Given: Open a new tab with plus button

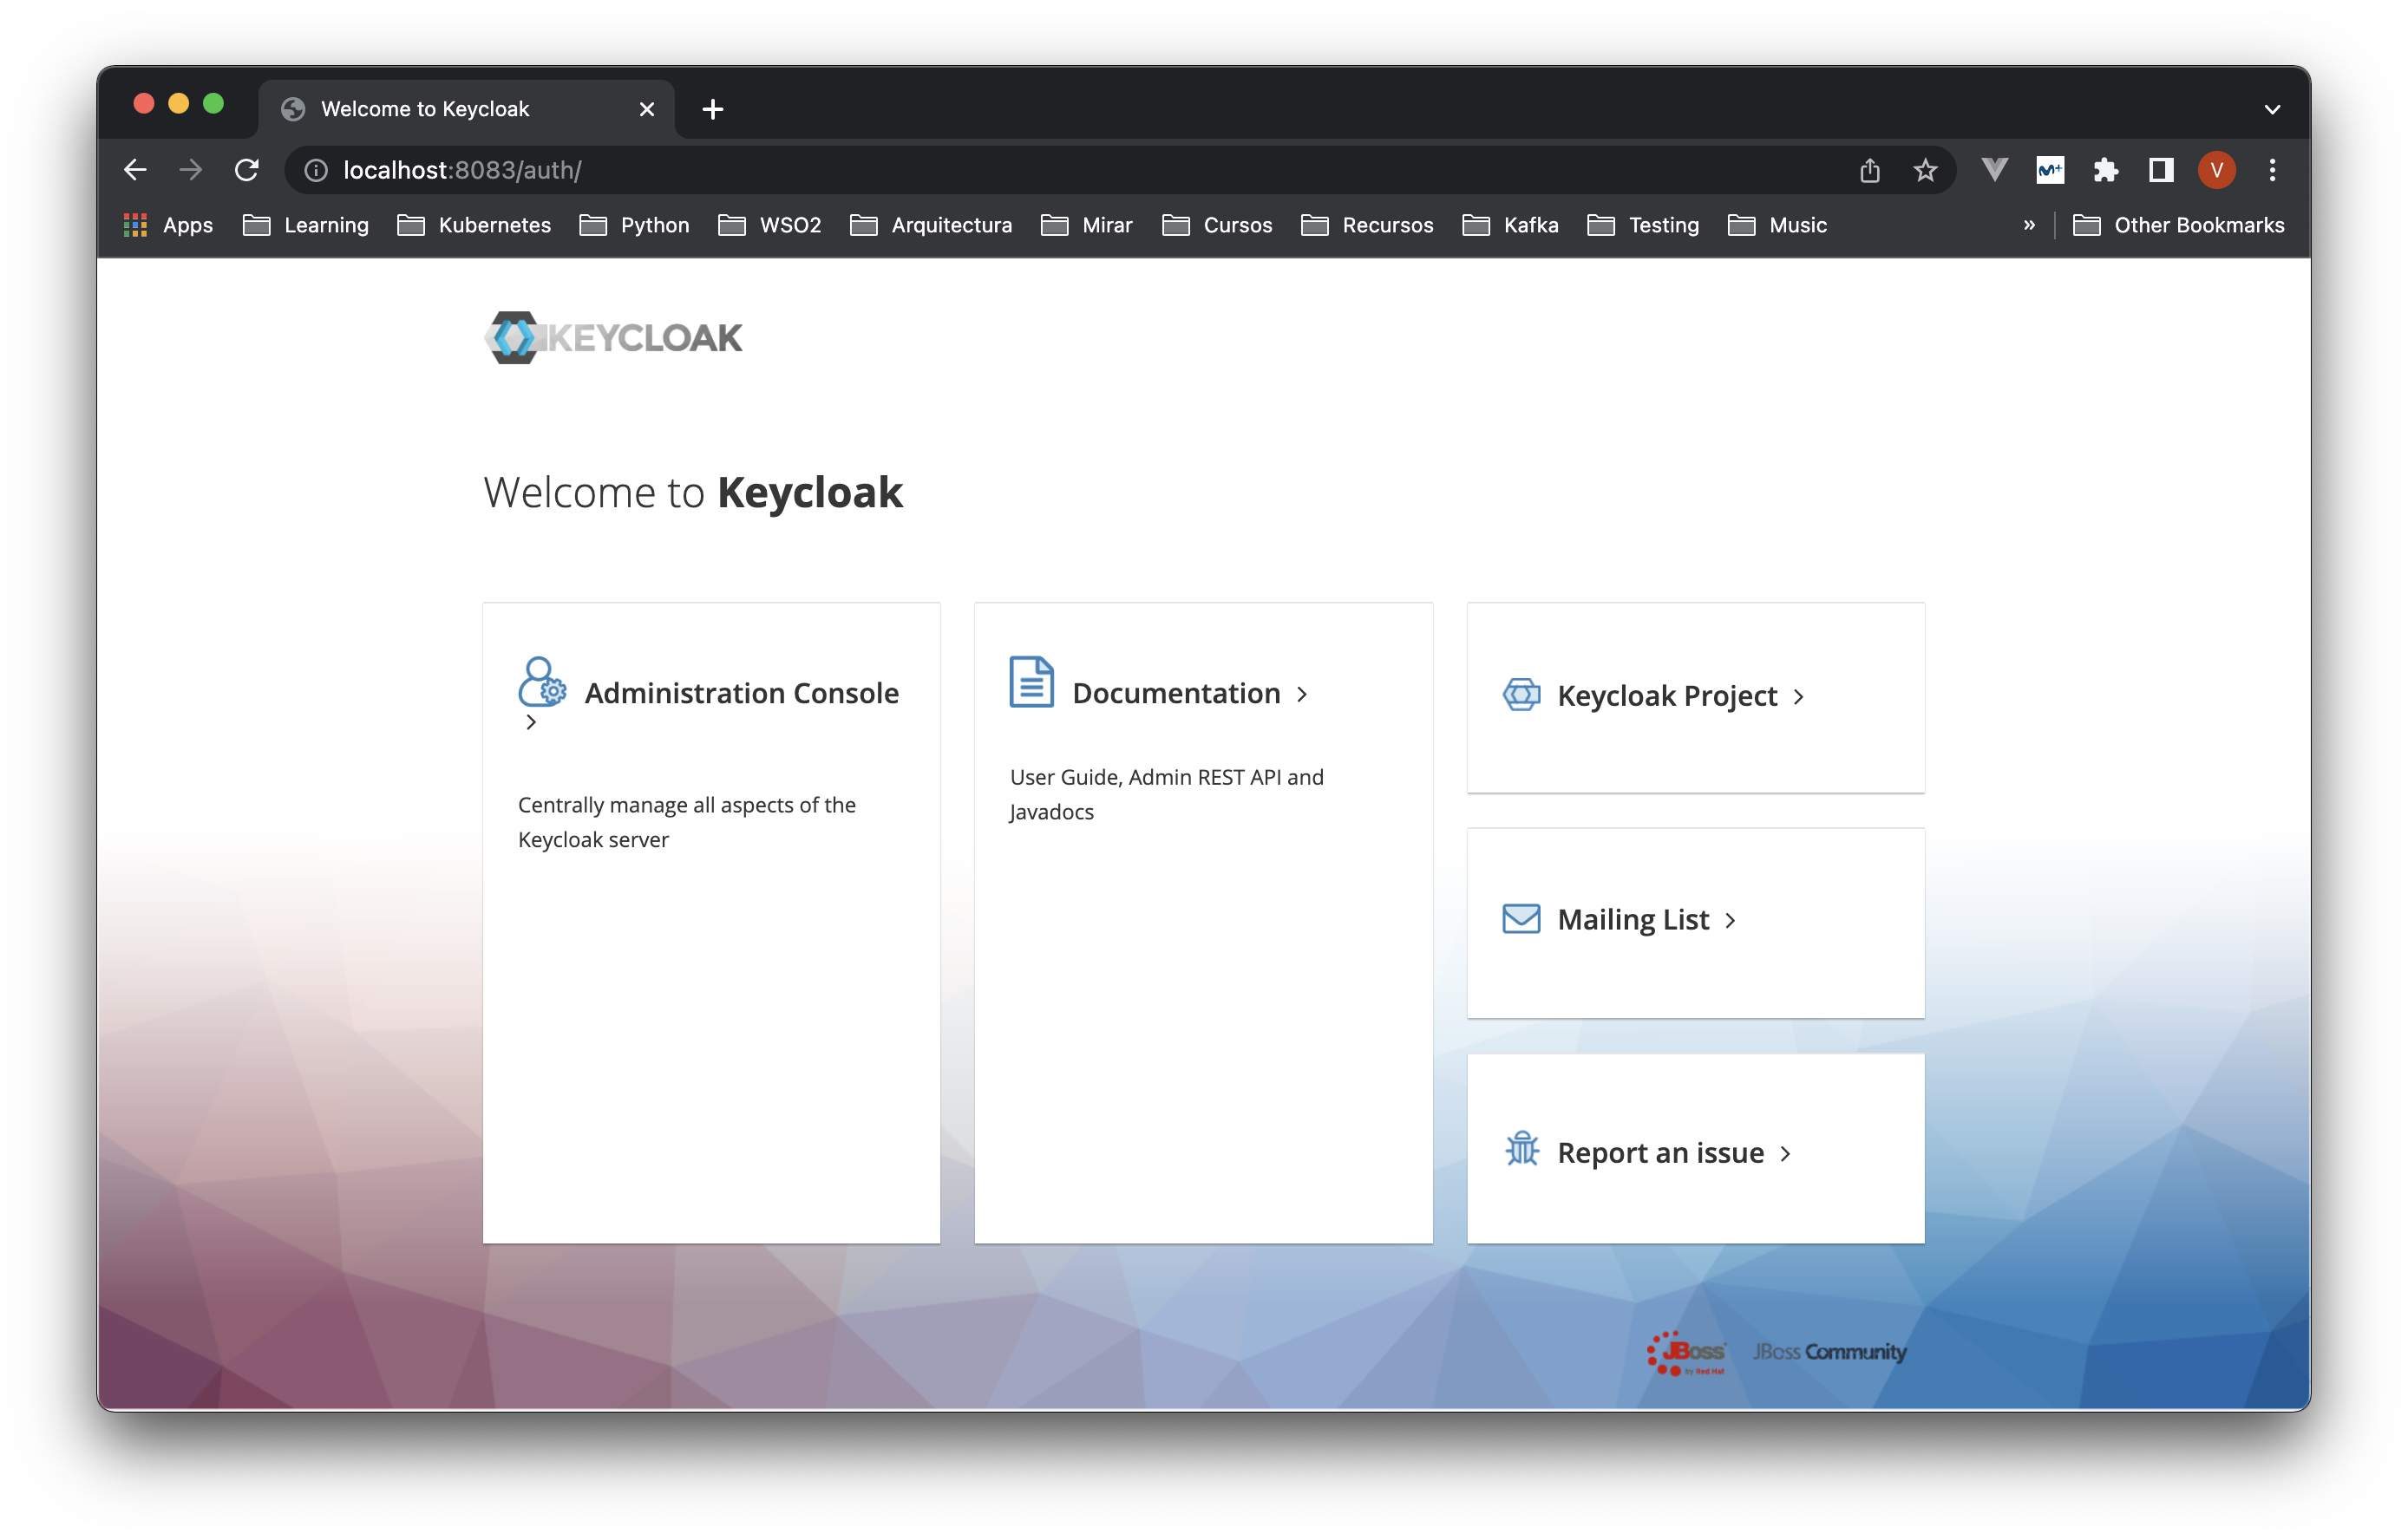Looking at the screenshot, I should (712, 110).
